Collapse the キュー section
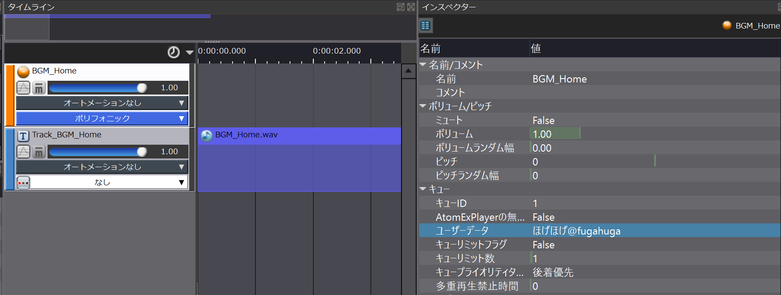This screenshot has height=295, width=781. pos(423,189)
